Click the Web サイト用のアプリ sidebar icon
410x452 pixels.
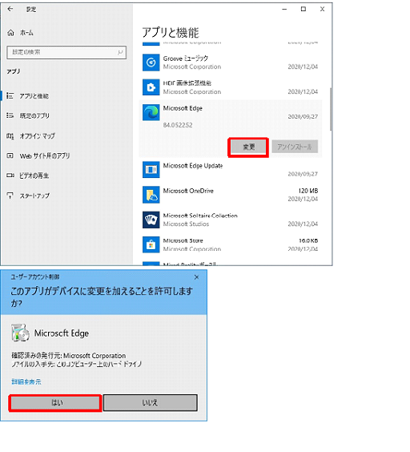(10, 155)
